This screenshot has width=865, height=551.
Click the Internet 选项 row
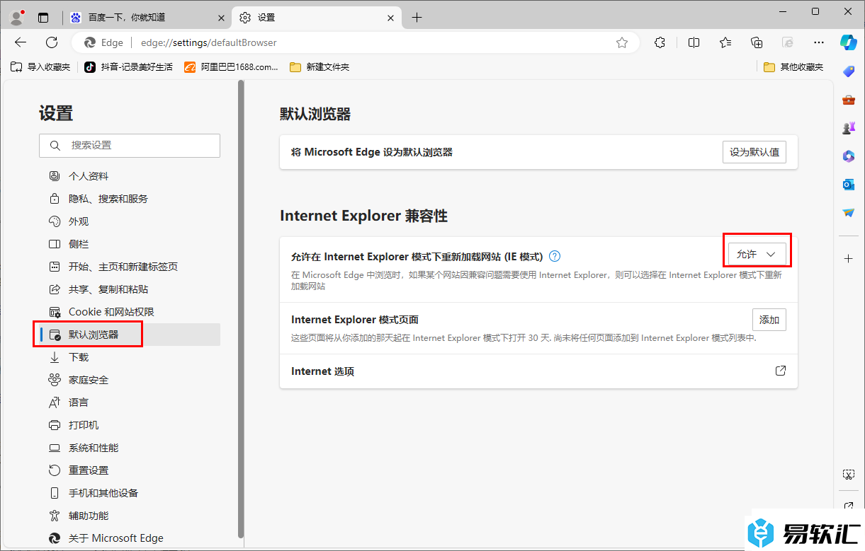[538, 371]
